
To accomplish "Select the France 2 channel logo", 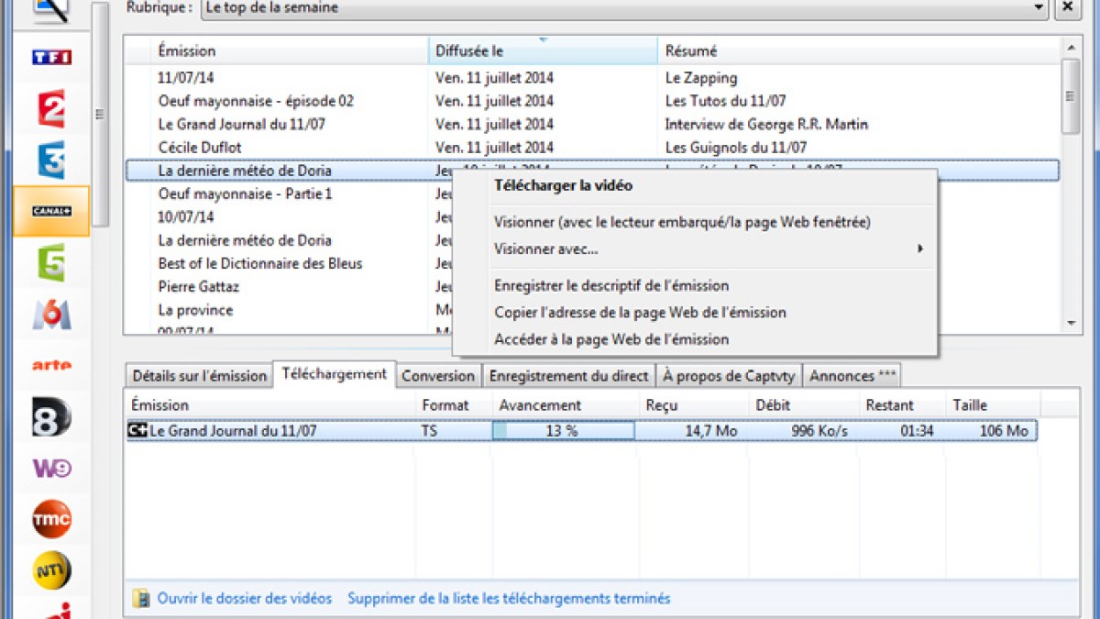I will pyautogui.click(x=51, y=108).
